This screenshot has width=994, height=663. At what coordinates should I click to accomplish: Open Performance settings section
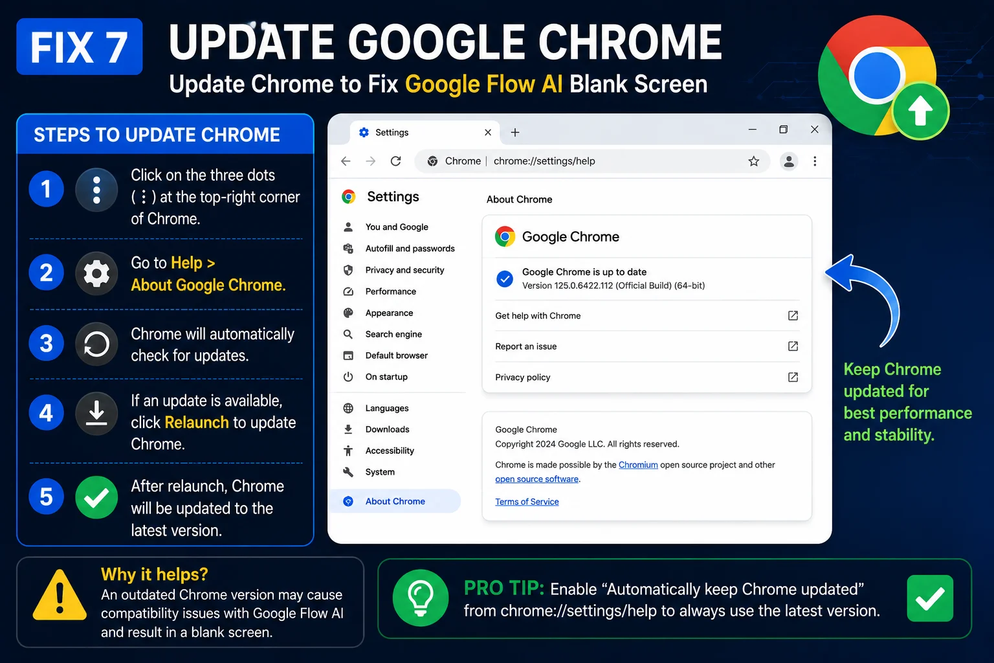390,291
